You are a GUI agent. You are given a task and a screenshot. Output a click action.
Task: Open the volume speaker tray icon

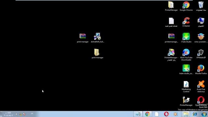[x=17, y=114]
